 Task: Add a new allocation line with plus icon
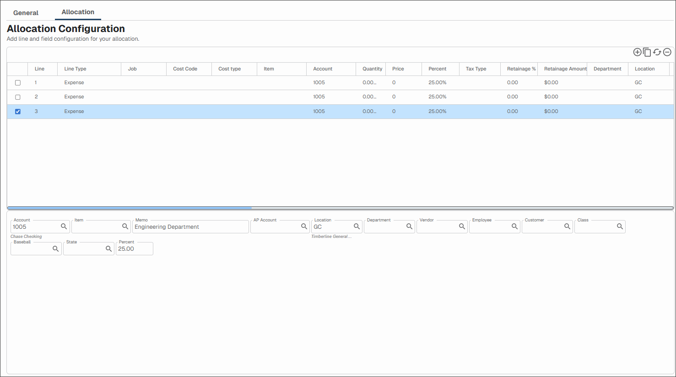point(637,52)
